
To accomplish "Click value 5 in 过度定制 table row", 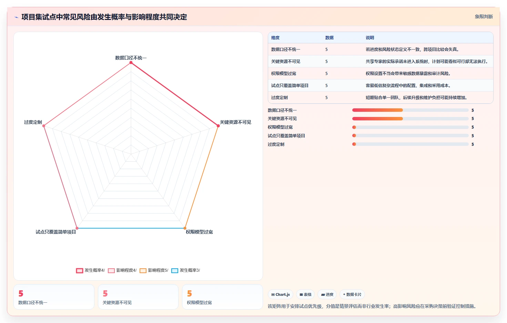I will (x=326, y=98).
